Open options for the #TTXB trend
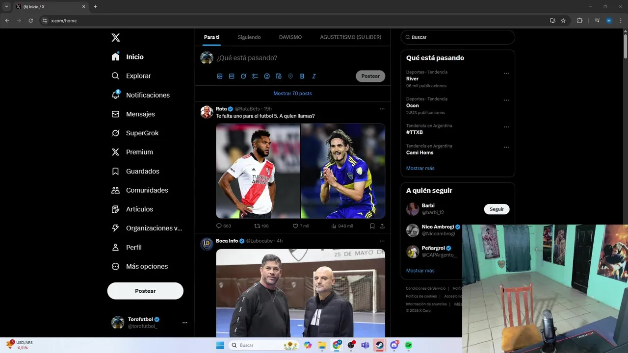Viewport: 628px width, 353px height. coord(506,127)
